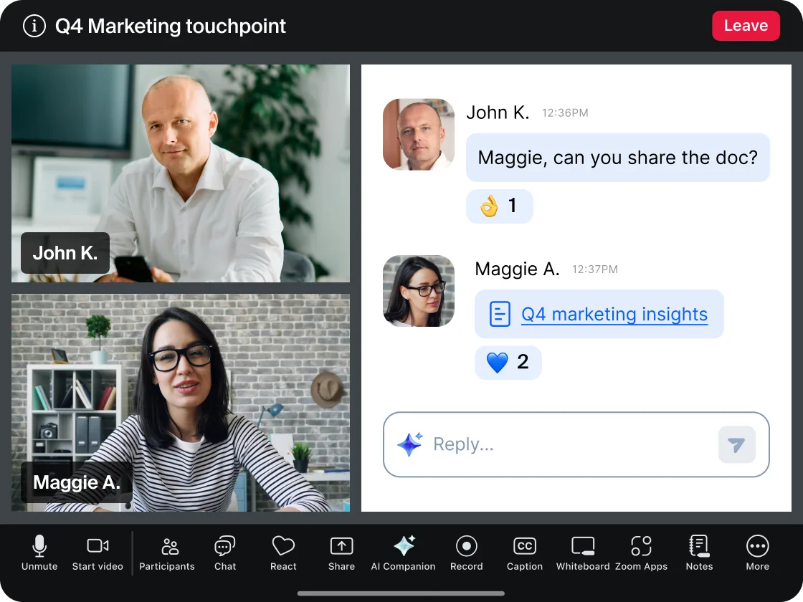The height and width of the screenshot is (602, 803).
Task: Open the Q4 marketing insights document
Action: click(x=612, y=314)
